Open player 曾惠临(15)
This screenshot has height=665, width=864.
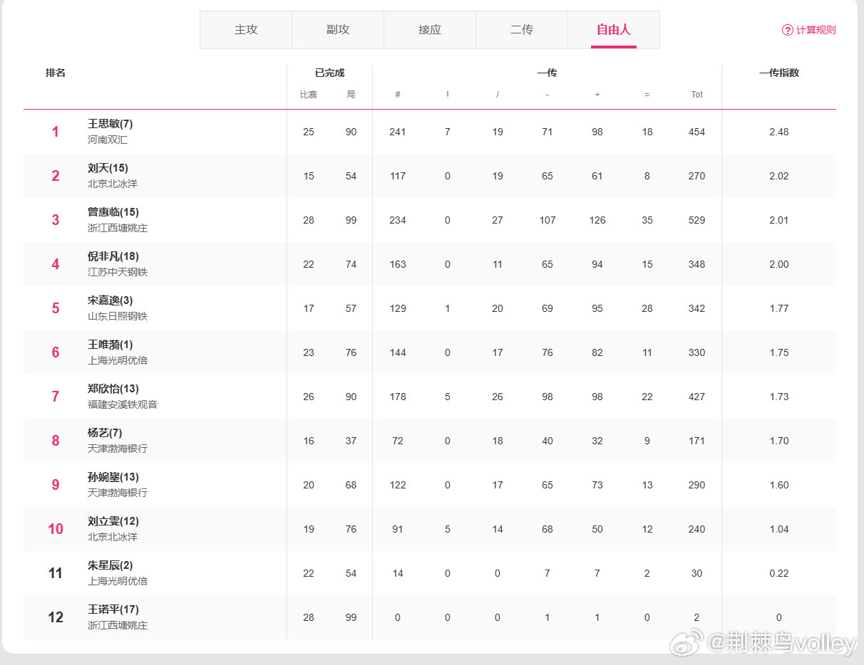pyautogui.click(x=113, y=212)
